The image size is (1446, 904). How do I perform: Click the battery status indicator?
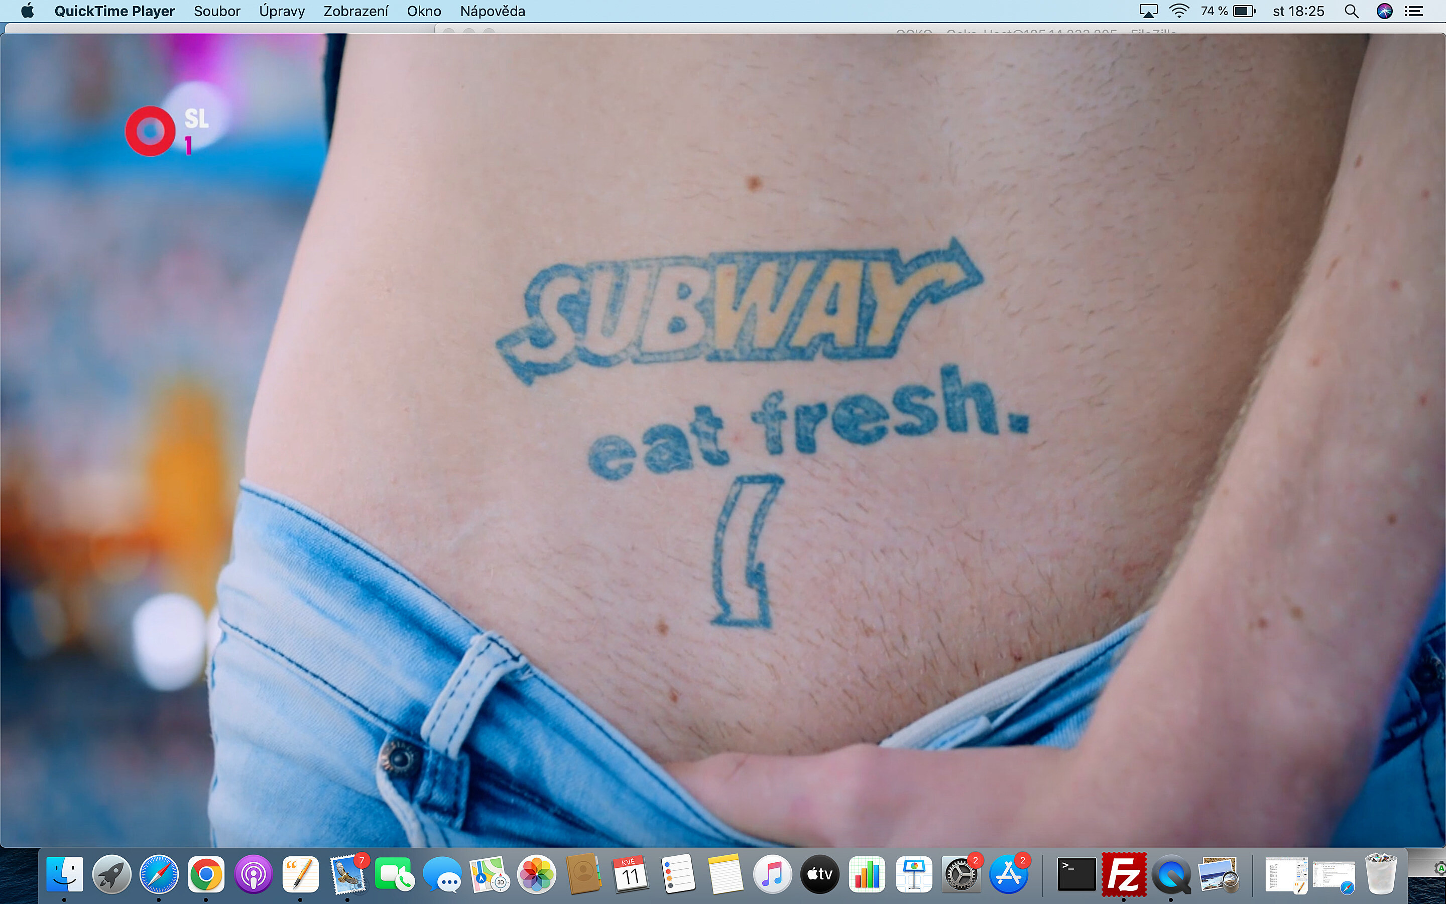[x=1244, y=12]
